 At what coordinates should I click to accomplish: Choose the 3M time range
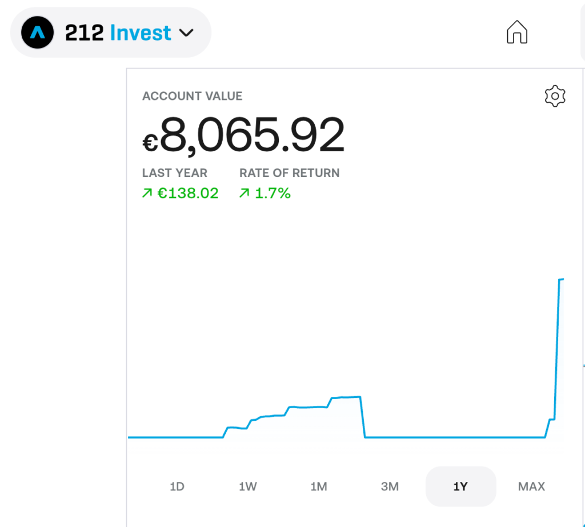point(390,486)
